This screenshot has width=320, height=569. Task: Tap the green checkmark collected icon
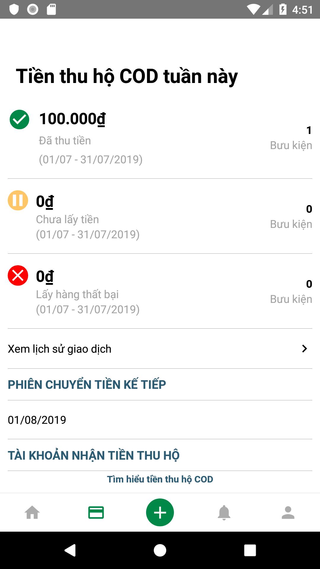coord(20,119)
